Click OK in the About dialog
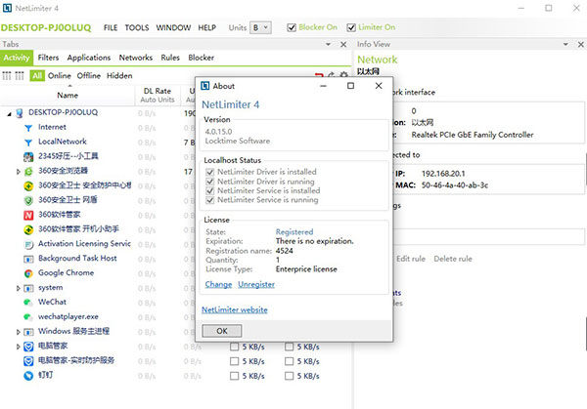The width and height of the screenshot is (587, 409). pyautogui.click(x=221, y=331)
